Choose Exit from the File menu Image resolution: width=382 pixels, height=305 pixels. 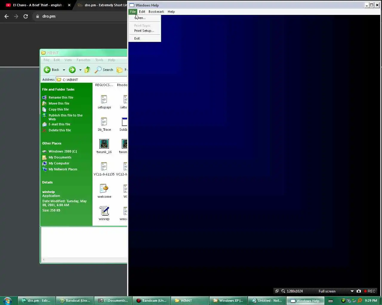point(145,38)
